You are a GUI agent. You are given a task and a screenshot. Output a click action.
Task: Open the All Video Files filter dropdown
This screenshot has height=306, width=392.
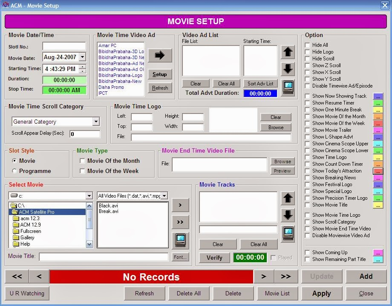point(164,195)
